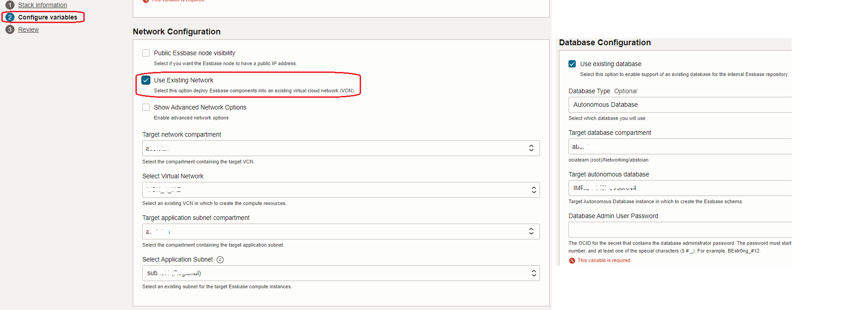Select the Configure variables step
Screen dimensions: 867x310
(x=48, y=17)
